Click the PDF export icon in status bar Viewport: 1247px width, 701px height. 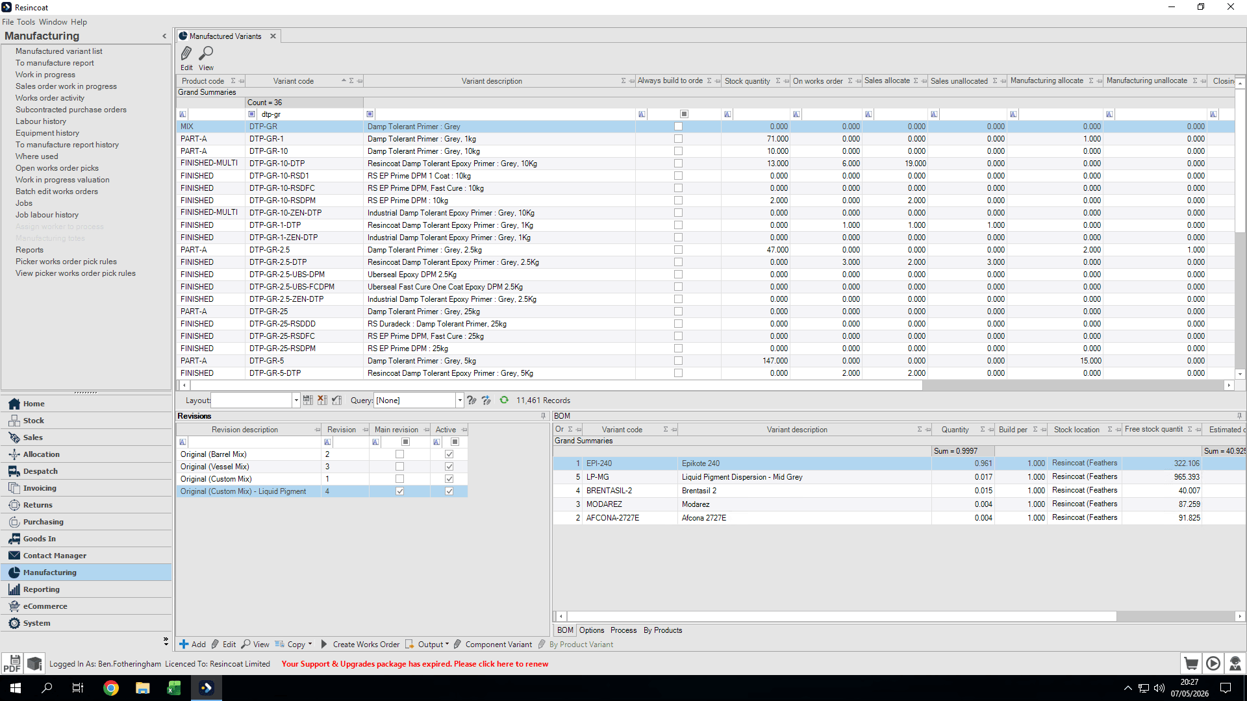(12, 663)
